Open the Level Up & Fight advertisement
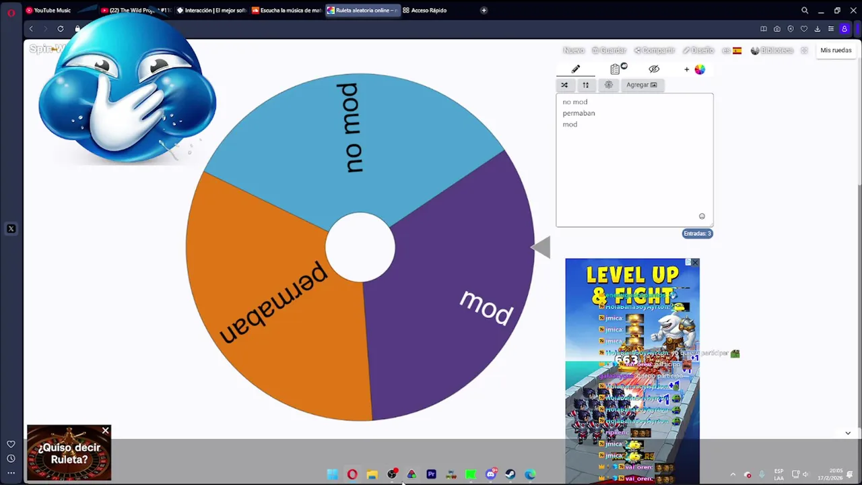 pos(632,370)
